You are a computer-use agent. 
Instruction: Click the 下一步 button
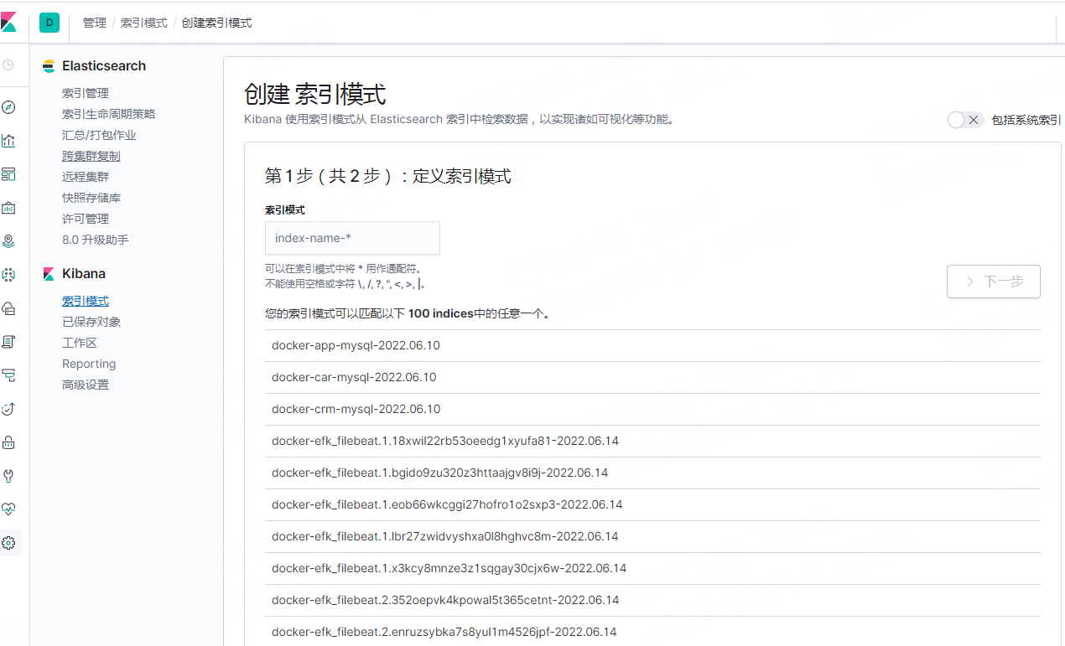[994, 282]
